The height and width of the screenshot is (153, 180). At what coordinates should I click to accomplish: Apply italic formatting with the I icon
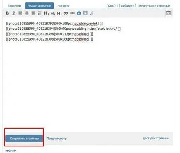[x=14, y=13]
